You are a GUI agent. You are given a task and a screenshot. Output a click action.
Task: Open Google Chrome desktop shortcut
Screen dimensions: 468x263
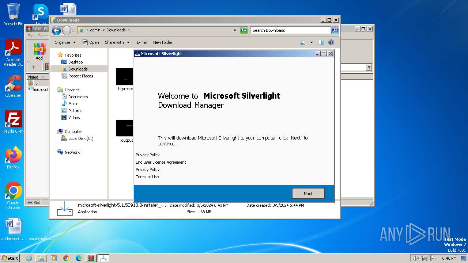point(13,196)
